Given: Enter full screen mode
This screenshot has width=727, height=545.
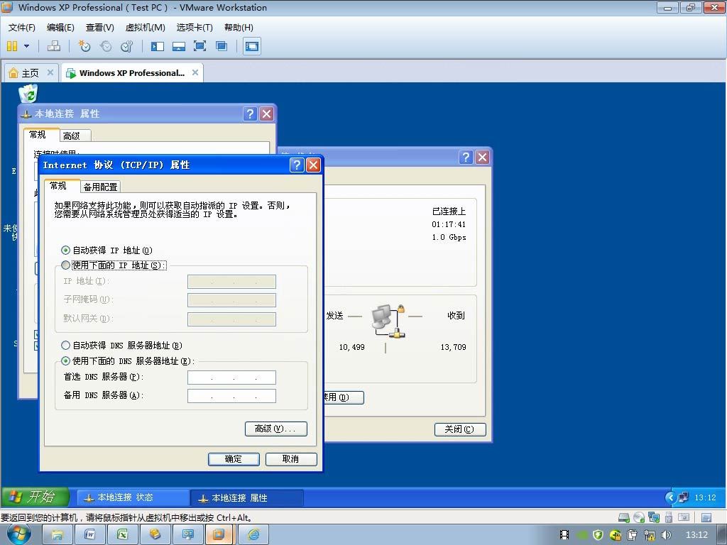Looking at the screenshot, I should [199, 46].
